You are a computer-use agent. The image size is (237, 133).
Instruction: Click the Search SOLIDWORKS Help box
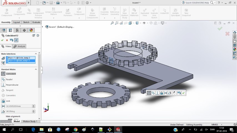[x=197, y=3]
